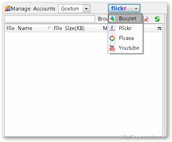Click the Manage Accounts label

(33, 9)
